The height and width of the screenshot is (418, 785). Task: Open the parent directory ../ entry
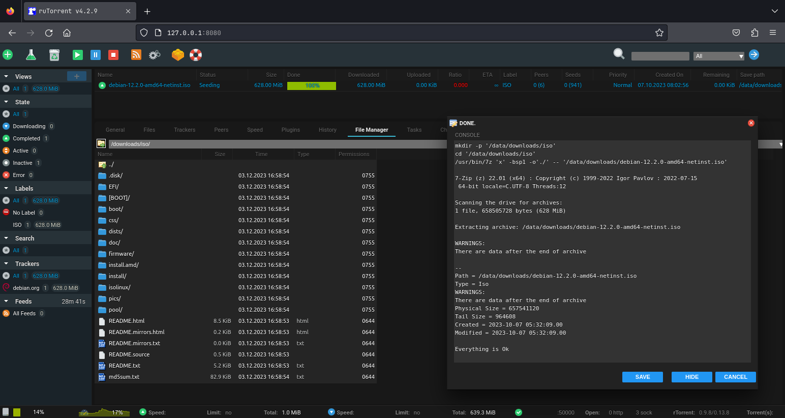[x=111, y=165]
